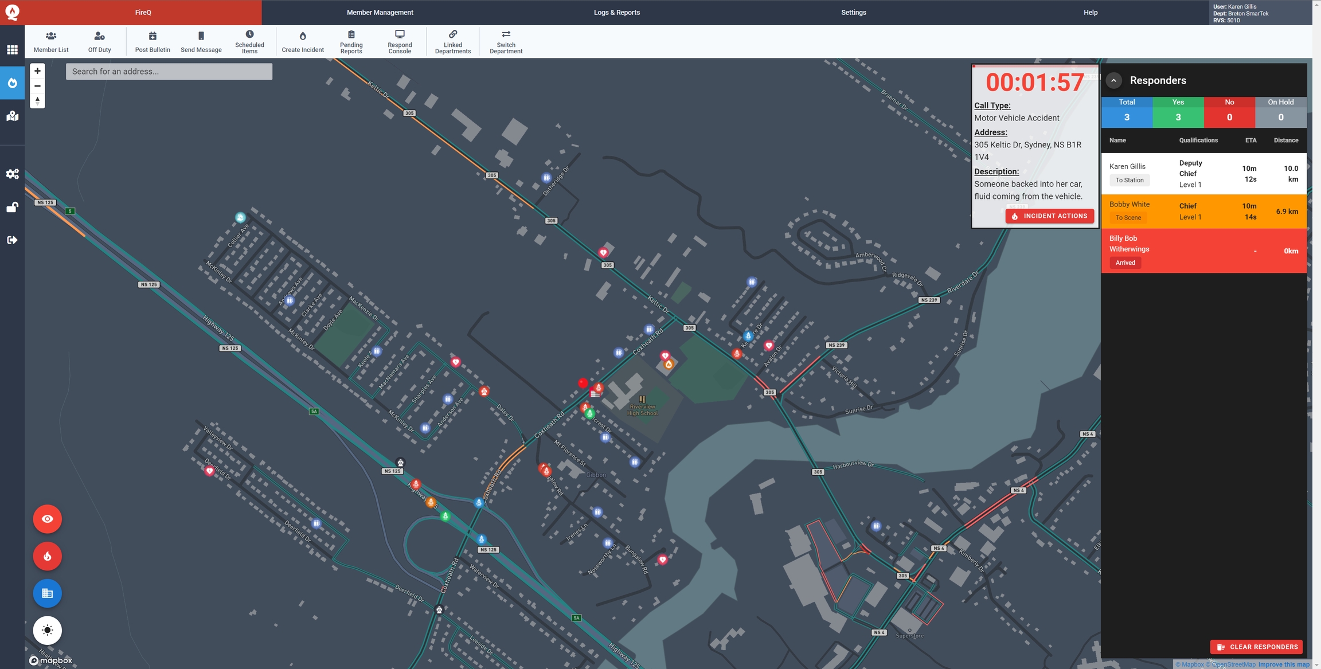Click the Incident Actions button
Viewport: 1321px width, 669px height.
[1049, 216]
